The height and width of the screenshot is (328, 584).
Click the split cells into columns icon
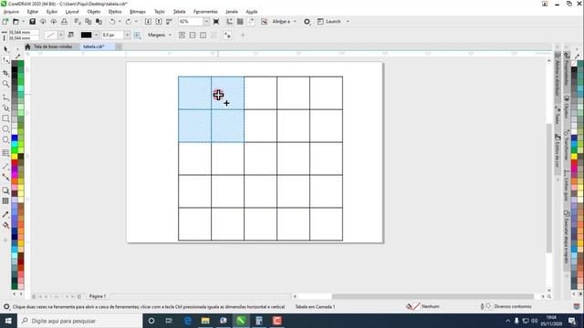coord(203,35)
